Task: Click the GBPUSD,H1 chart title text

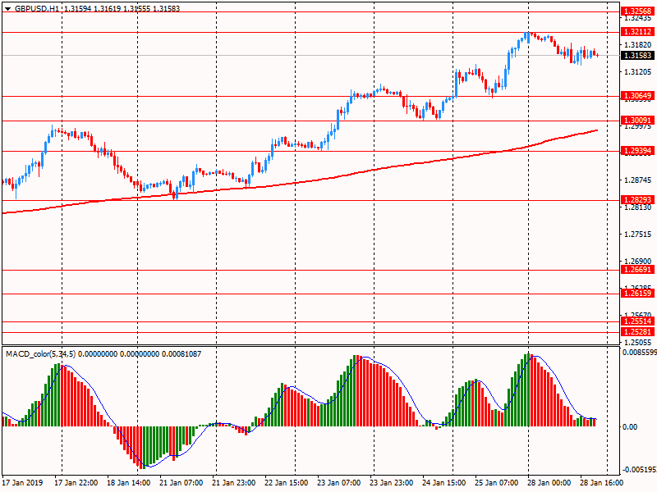Action: point(36,8)
